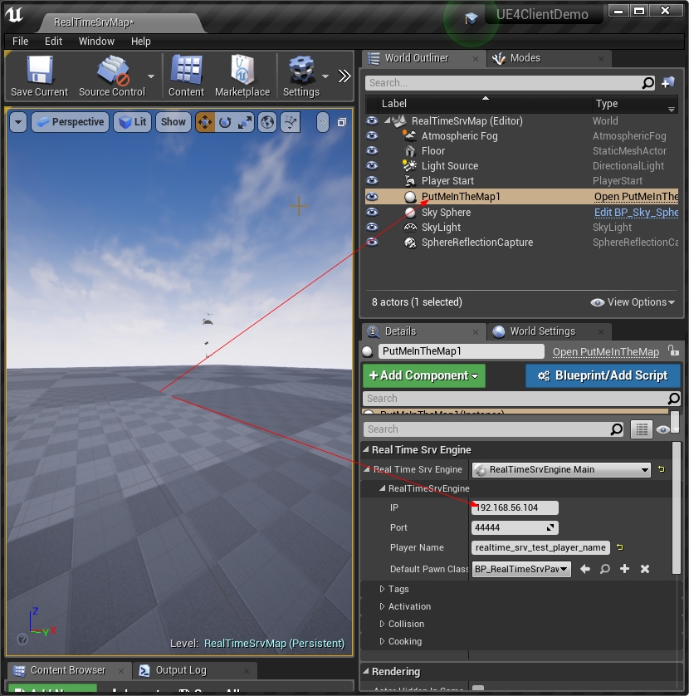689x696 pixels.
Task: Click Add Component button
Action: [423, 375]
